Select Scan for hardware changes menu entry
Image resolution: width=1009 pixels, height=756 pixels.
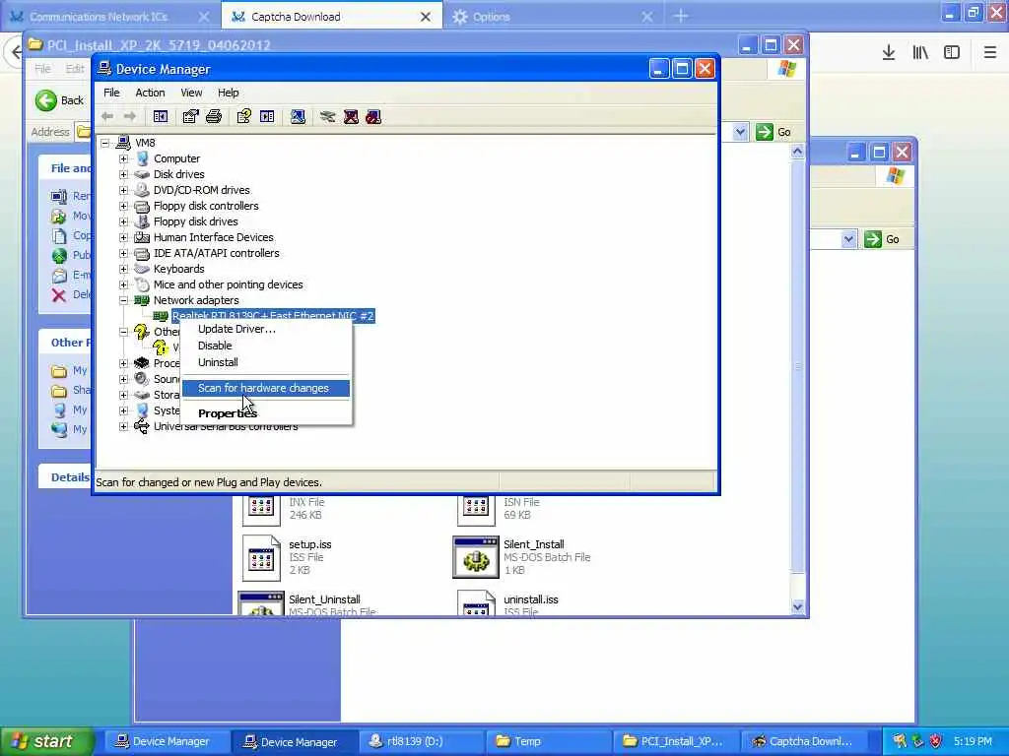(x=266, y=388)
